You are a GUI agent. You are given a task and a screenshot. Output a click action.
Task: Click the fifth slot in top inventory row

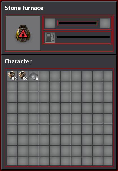point(55,76)
